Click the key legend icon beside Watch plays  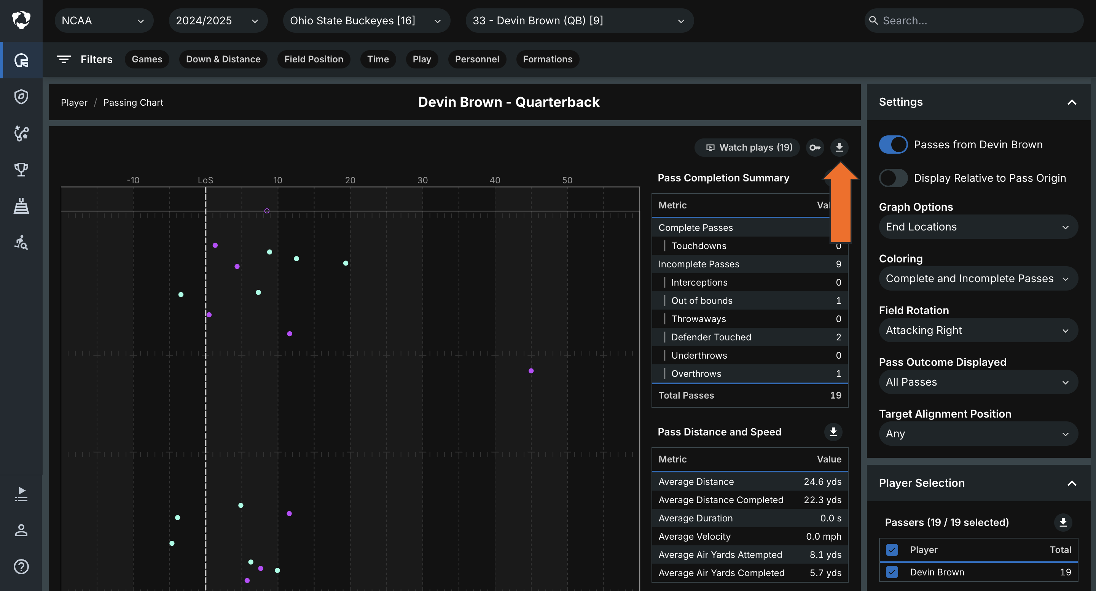815,148
